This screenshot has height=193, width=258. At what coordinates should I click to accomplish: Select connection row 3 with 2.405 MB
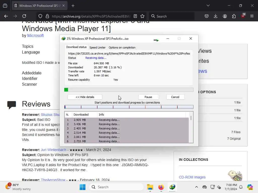(x=126, y=128)
